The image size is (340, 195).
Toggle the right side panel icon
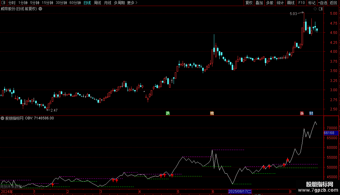(x=321, y=9)
